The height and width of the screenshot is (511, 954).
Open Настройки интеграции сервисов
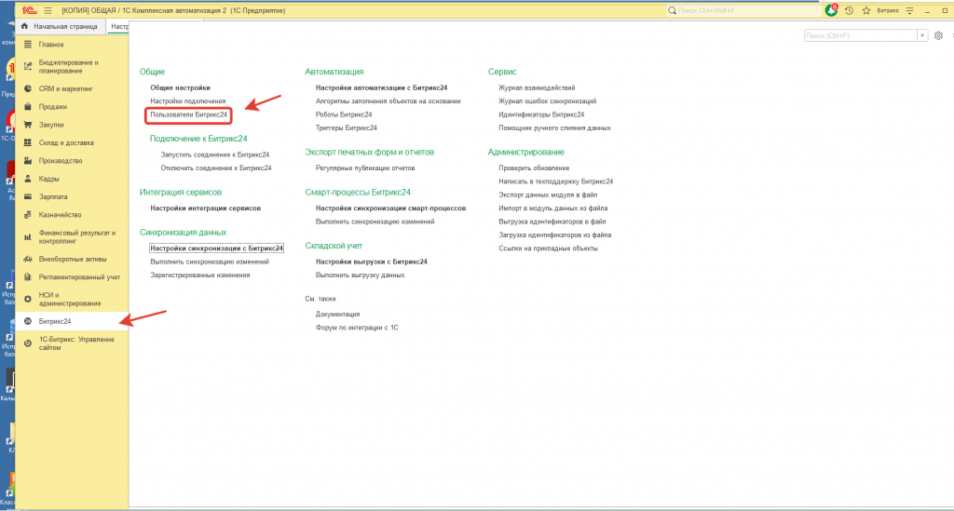pyautogui.click(x=206, y=208)
